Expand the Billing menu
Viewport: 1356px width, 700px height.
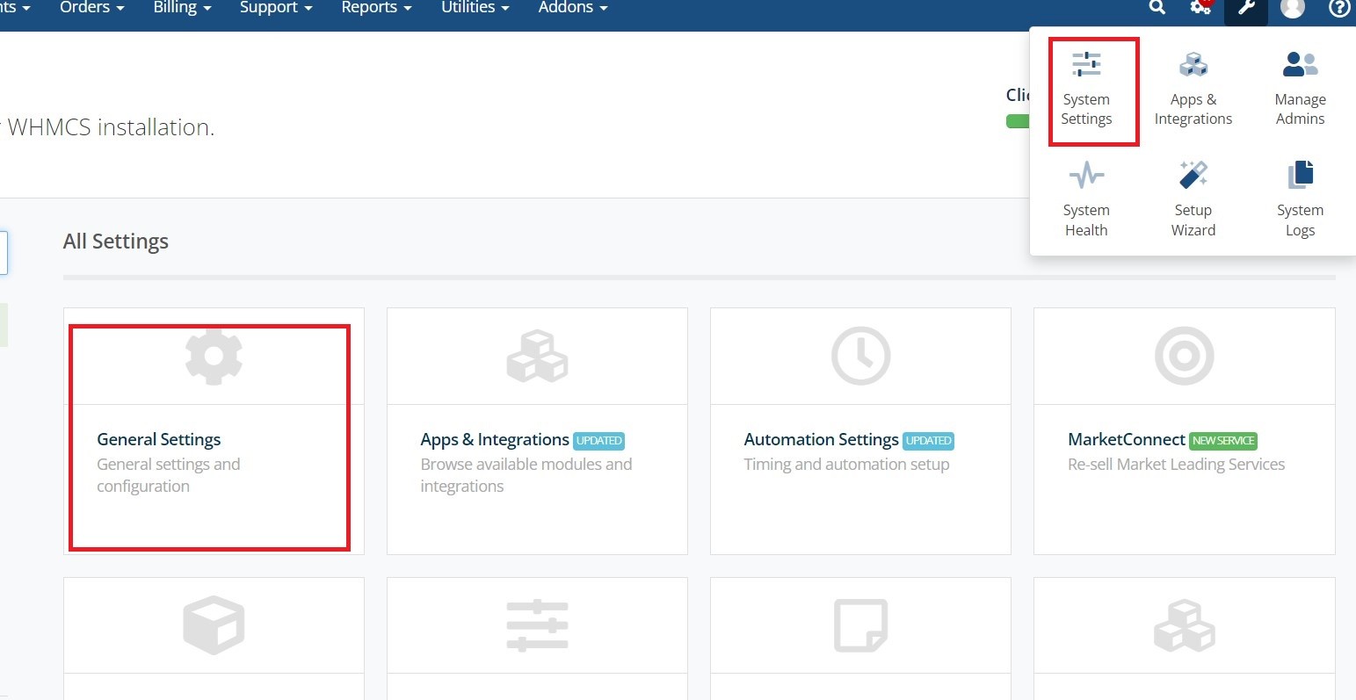tap(182, 8)
